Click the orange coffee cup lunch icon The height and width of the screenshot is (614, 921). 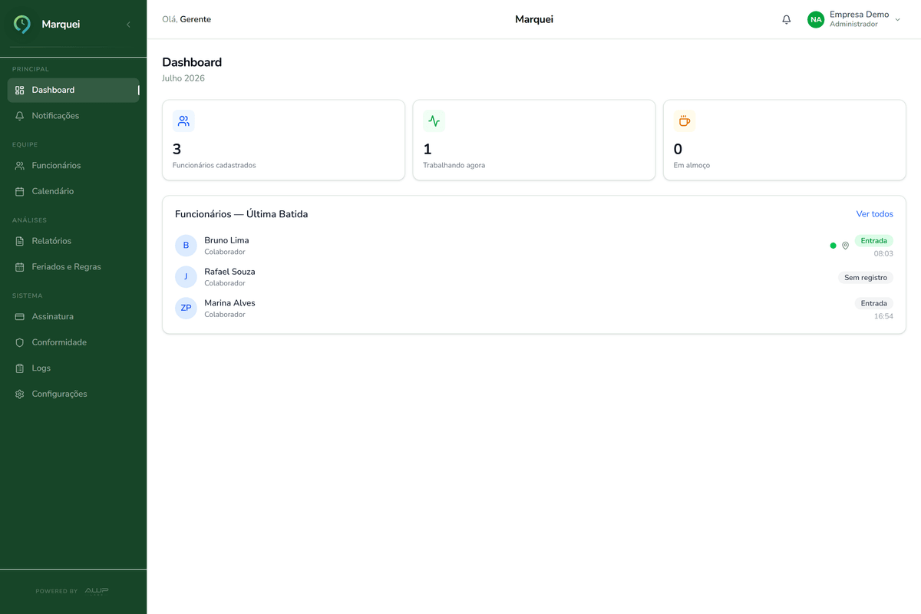(684, 121)
